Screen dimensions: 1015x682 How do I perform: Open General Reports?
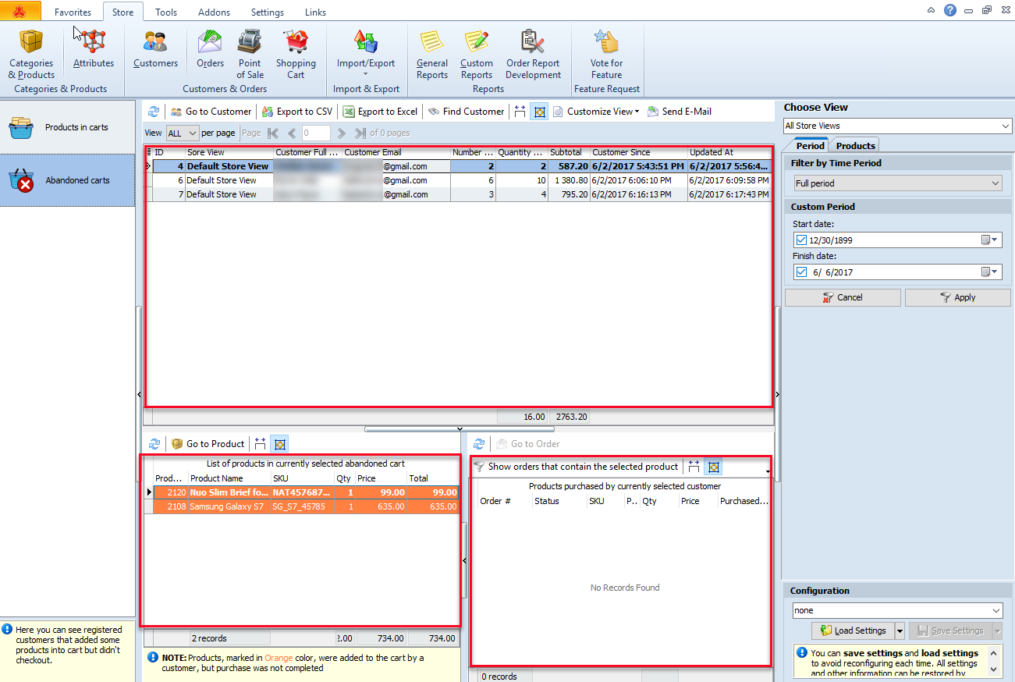click(431, 55)
